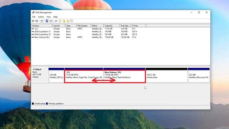Viewport: 229px width, 129px height.
Task: Open the Help menu
Action: (55, 17)
